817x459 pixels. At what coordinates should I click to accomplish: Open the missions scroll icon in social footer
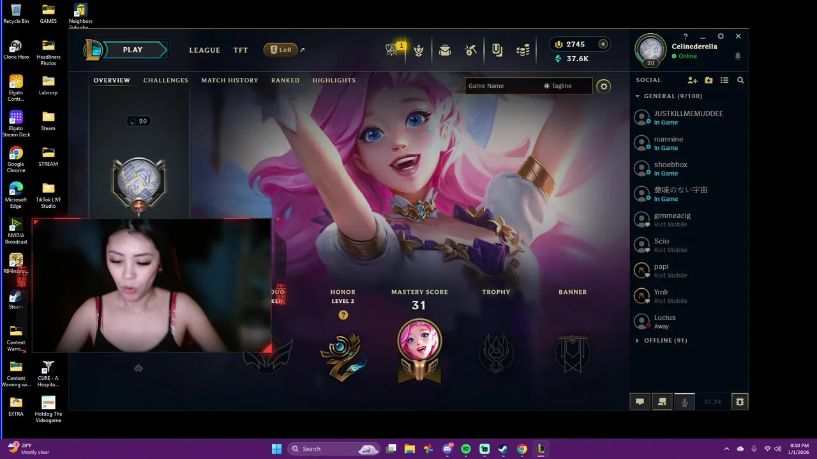(662, 402)
